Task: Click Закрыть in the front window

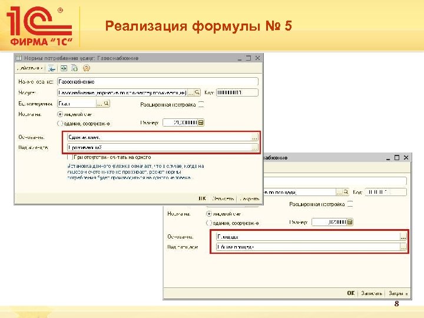Action: click(x=249, y=199)
